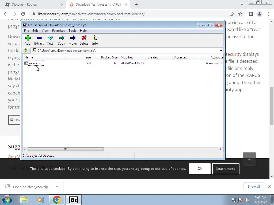274x205 pixels.
Task: Go up one folder level in 7-Zip
Action: 25,50
